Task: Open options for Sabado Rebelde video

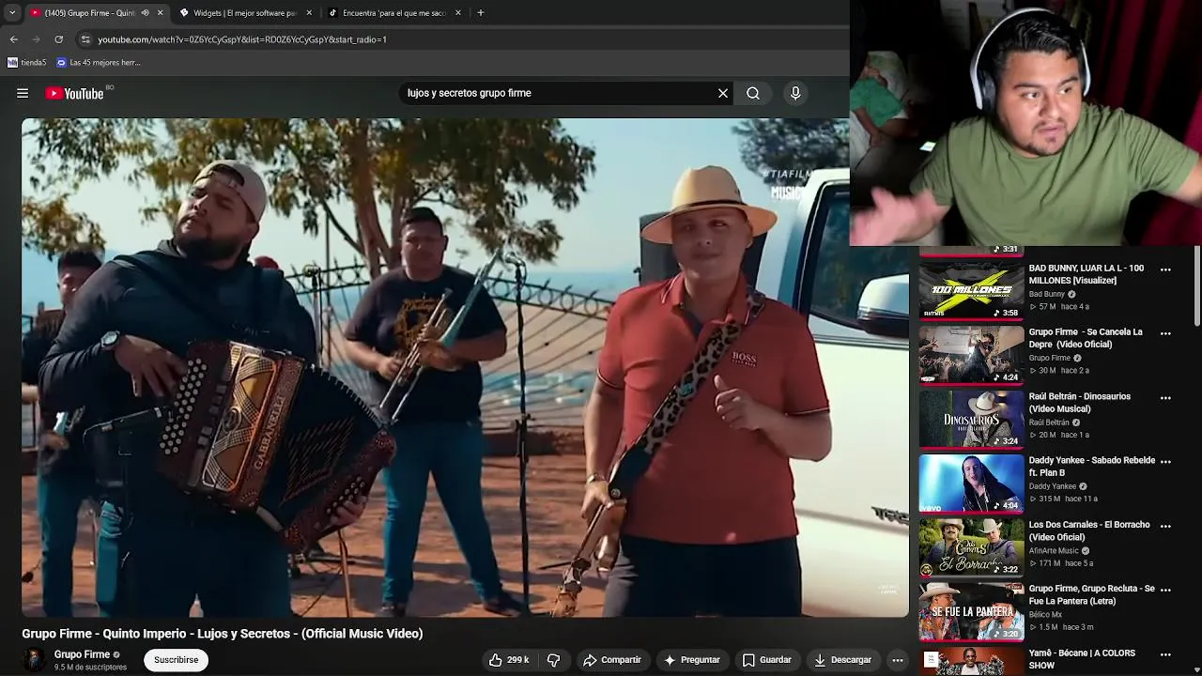Action: pyautogui.click(x=1165, y=462)
